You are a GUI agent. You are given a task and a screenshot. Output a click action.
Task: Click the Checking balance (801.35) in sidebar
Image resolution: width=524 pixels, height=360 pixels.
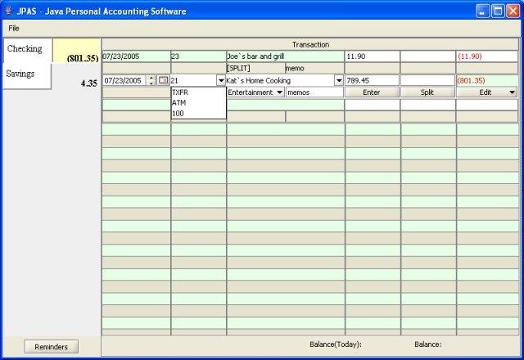tap(83, 58)
